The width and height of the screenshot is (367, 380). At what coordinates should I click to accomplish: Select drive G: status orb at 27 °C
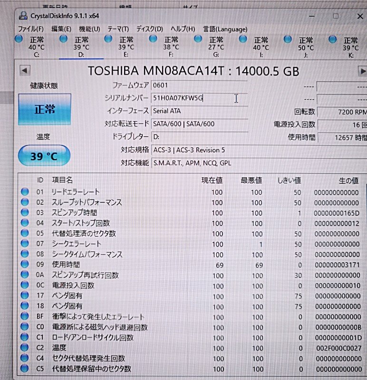pos(199,39)
